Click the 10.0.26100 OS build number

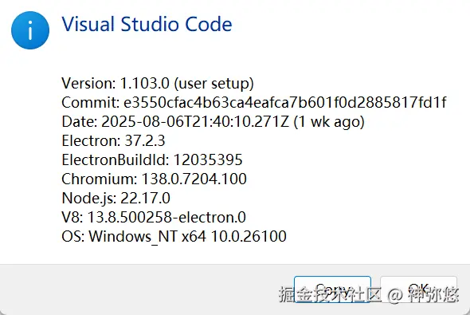[249, 236]
